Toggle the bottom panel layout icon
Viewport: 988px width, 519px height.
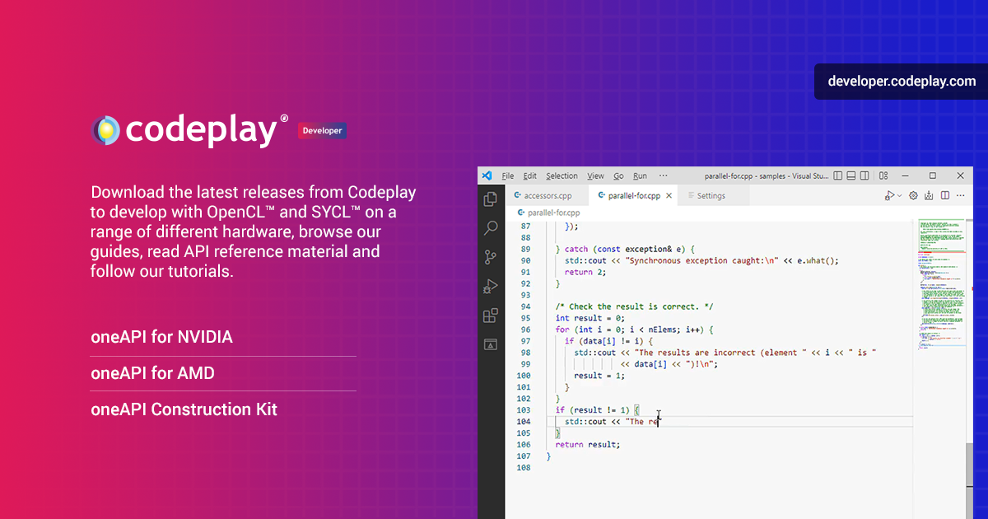(x=851, y=175)
